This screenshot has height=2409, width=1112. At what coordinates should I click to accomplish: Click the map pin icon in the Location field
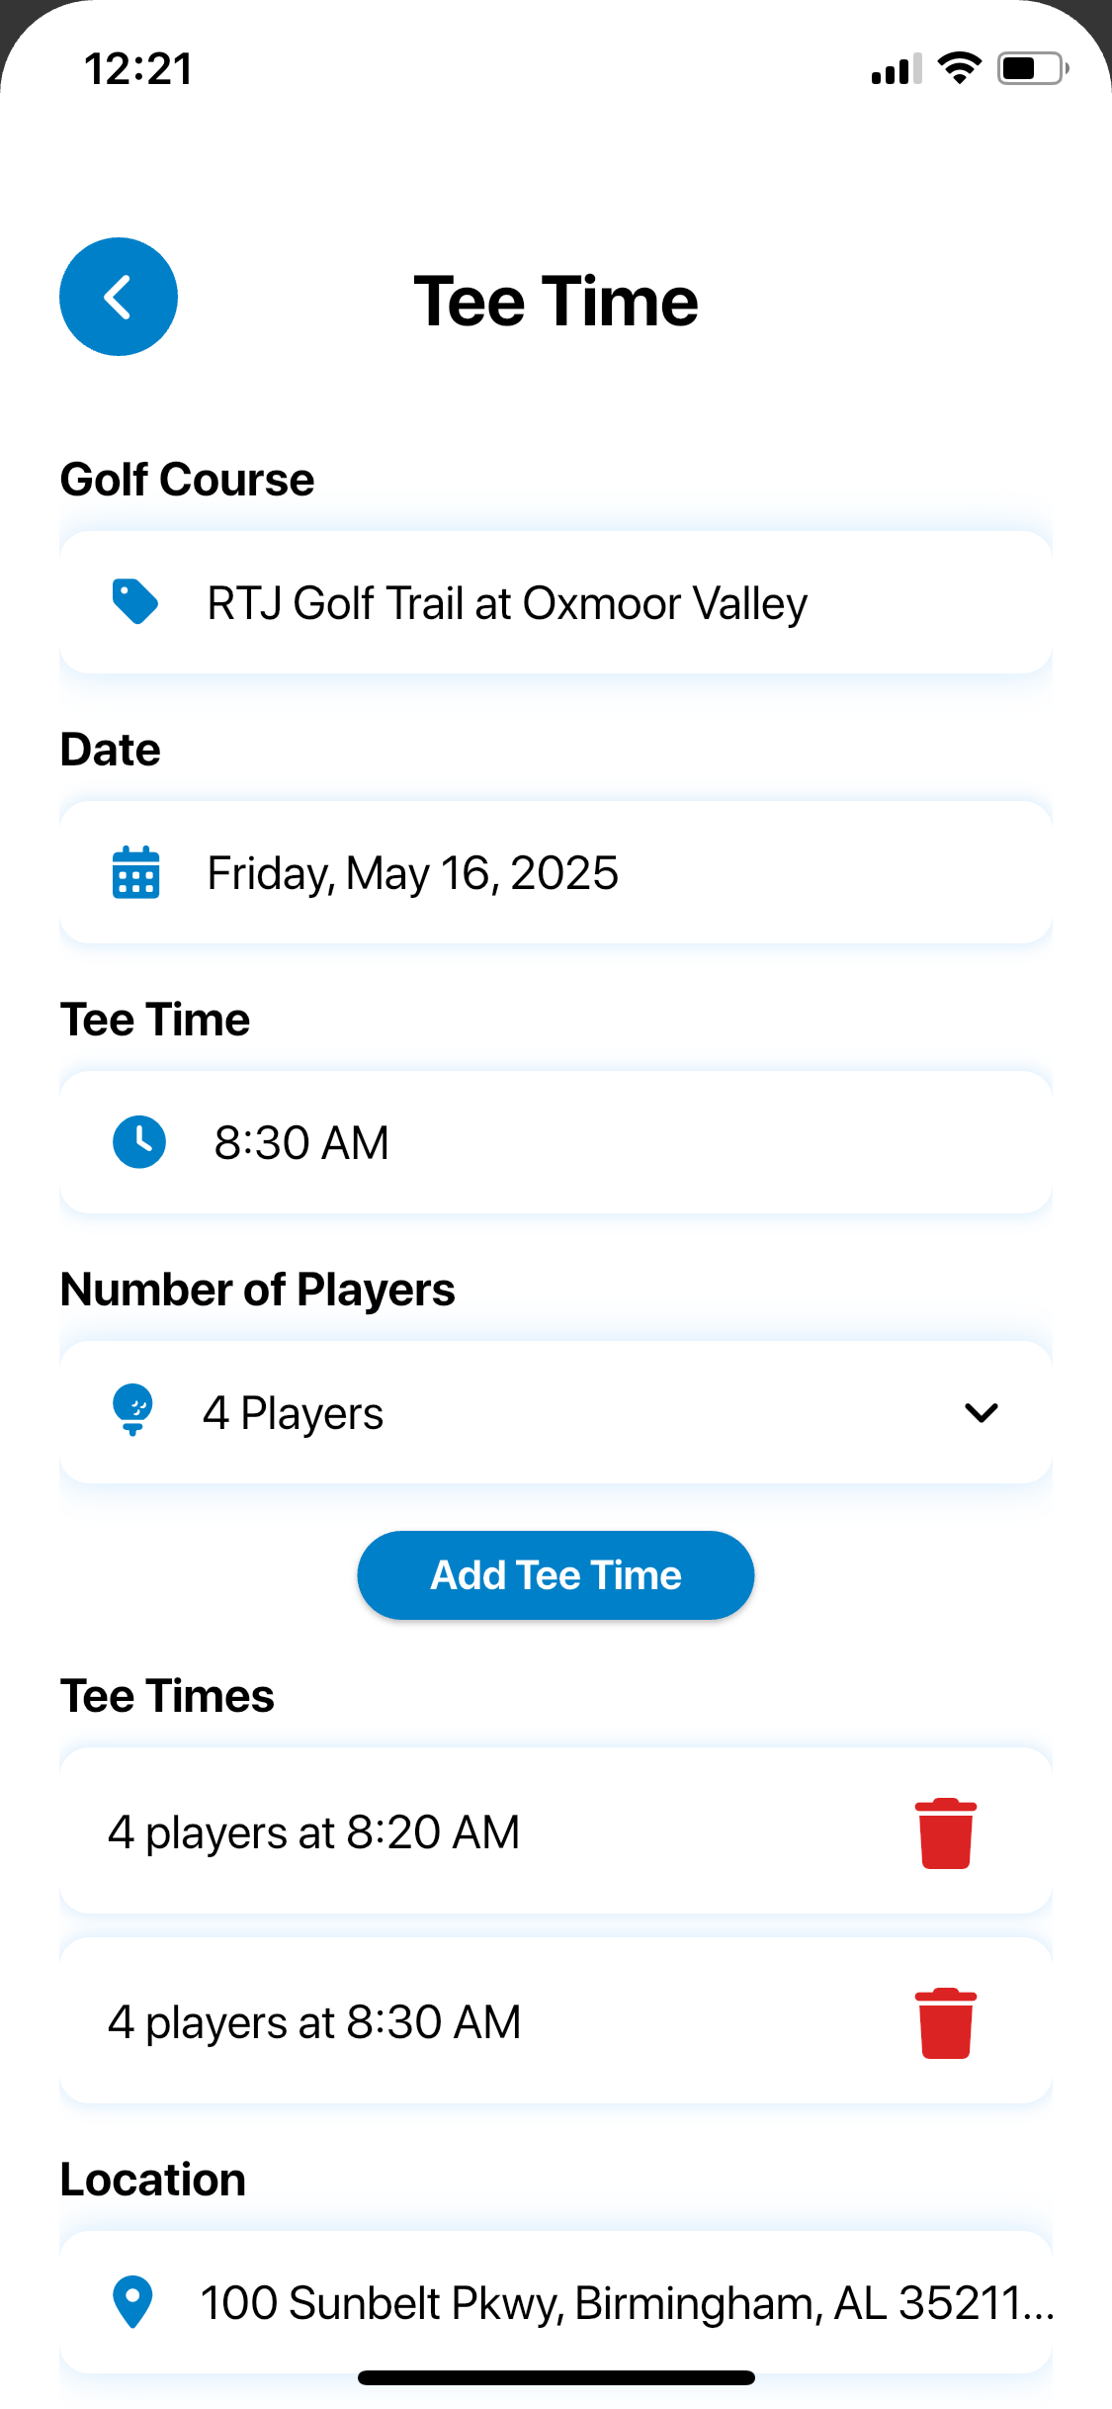(132, 2302)
